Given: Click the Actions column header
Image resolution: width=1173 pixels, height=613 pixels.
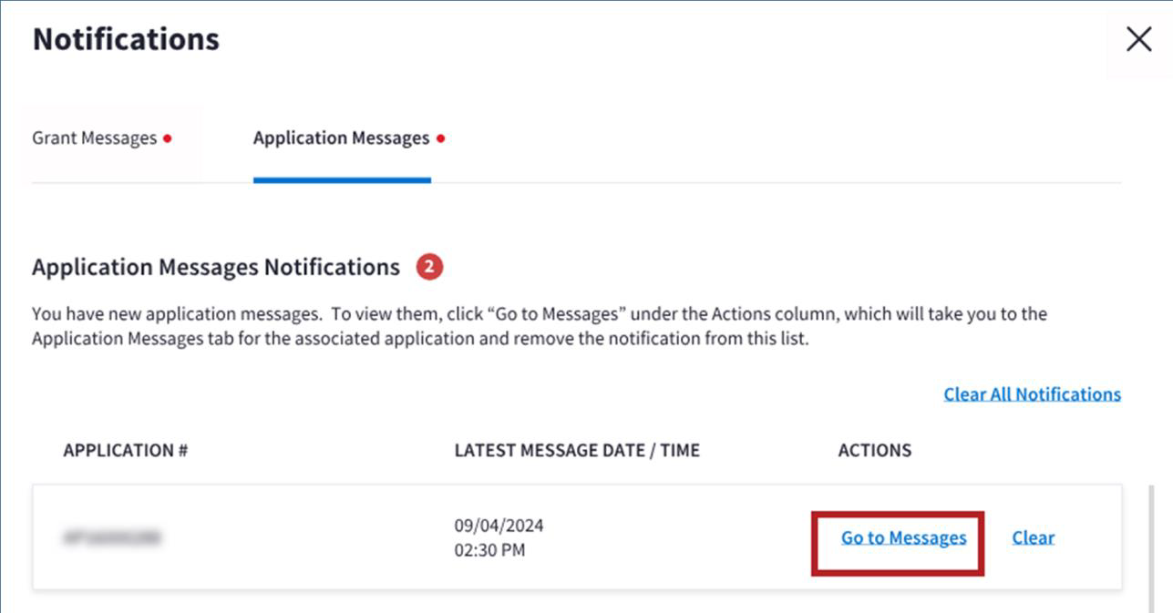Looking at the screenshot, I should pos(874,450).
